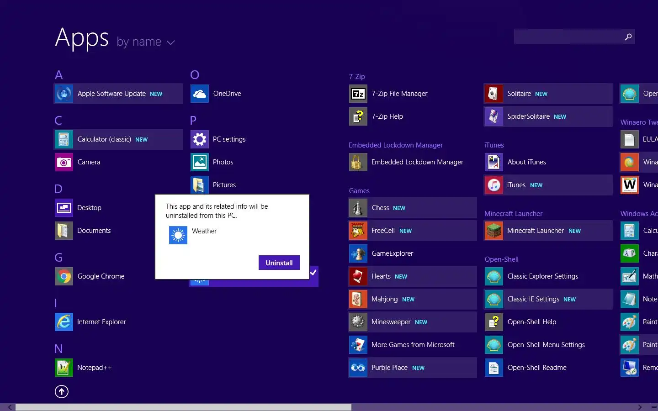The height and width of the screenshot is (411, 658).
Task: Click the Weather label in dialog
Action: (204, 231)
